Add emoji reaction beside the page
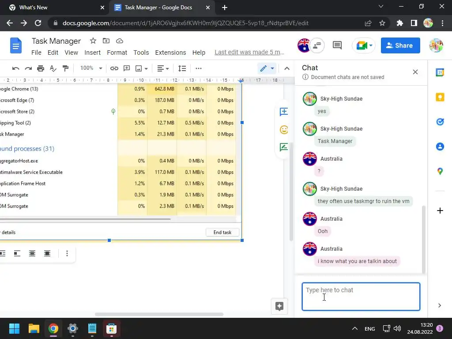The image size is (452, 339). (284, 129)
